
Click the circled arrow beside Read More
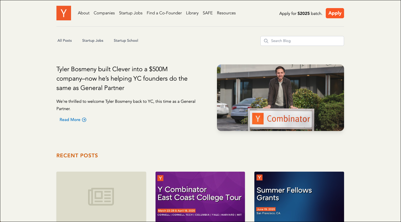84,120
